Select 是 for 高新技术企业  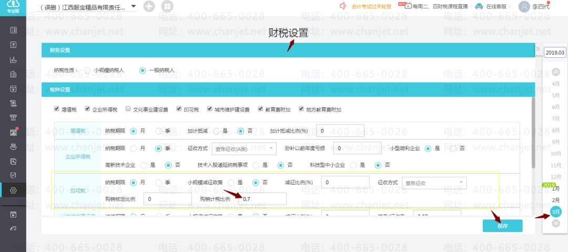point(144,165)
